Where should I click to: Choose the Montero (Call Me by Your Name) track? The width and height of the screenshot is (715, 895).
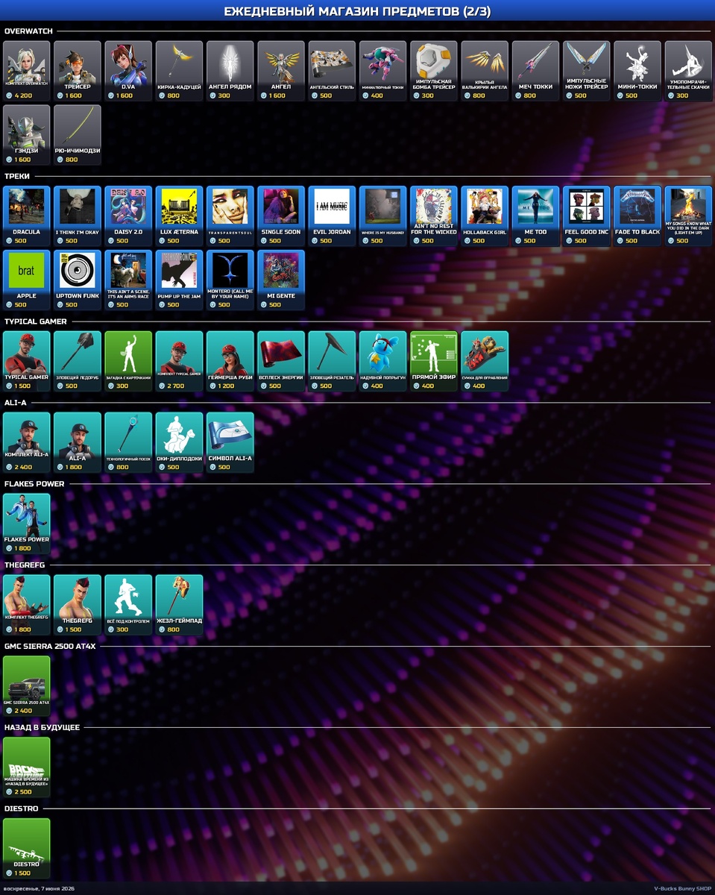pyautogui.click(x=230, y=280)
